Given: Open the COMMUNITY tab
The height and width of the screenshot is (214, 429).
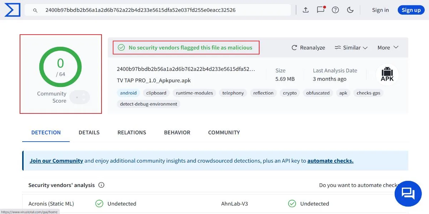Looking at the screenshot, I should (224, 132).
